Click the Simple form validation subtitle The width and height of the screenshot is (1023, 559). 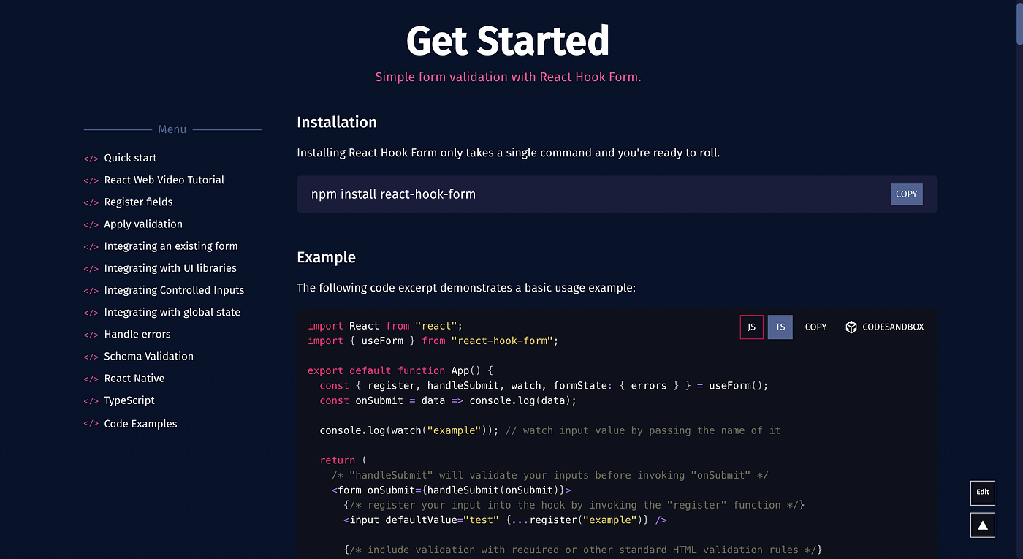(x=508, y=77)
